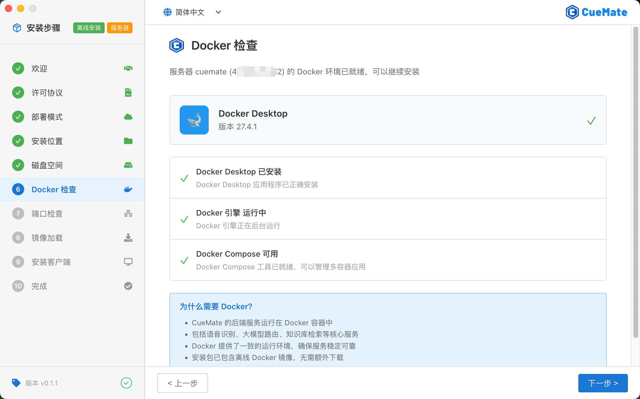
Task: Click the Docker whale icon beside Docker 检查 step
Action: click(128, 189)
